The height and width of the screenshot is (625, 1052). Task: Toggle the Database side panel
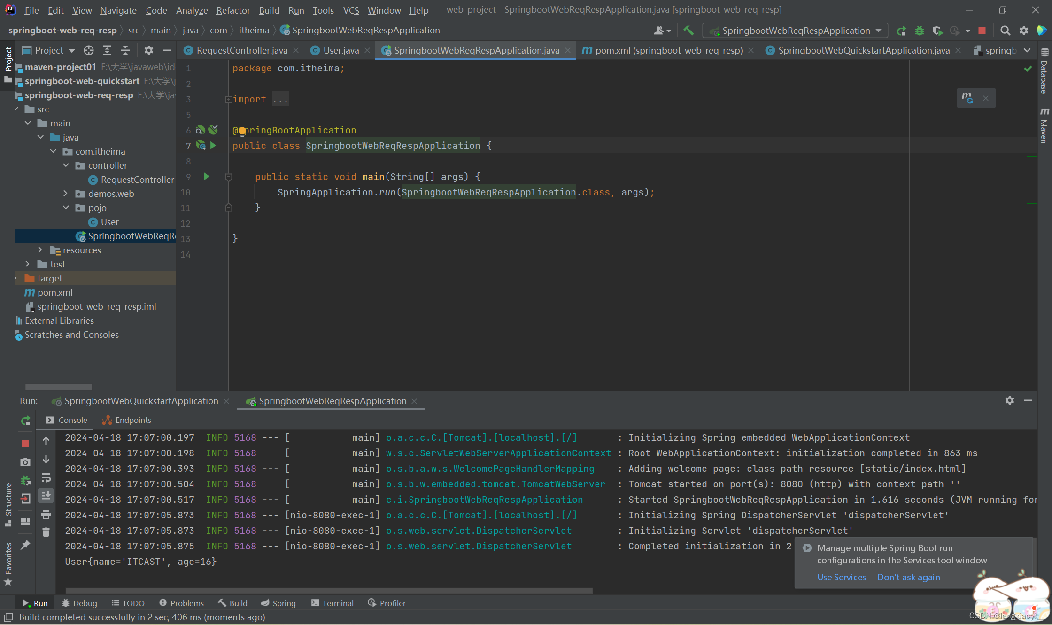coord(1044,71)
